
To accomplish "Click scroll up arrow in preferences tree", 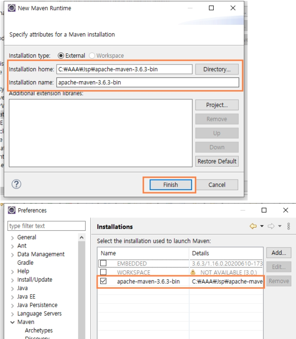I will click(x=82, y=237).
